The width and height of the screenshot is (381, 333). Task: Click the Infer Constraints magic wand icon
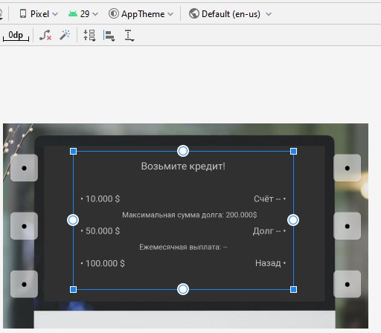(x=65, y=35)
